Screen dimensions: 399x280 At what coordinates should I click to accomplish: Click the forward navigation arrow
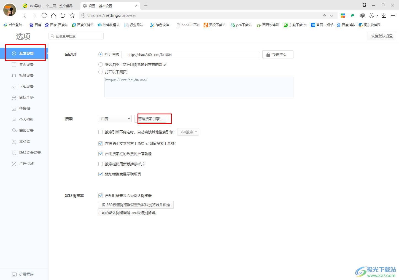(x=35, y=16)
